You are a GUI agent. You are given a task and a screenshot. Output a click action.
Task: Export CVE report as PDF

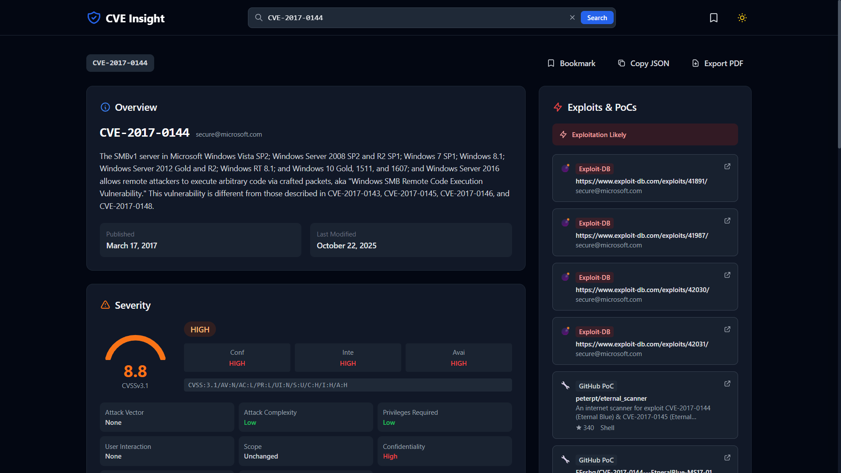(x=717, y=63)
